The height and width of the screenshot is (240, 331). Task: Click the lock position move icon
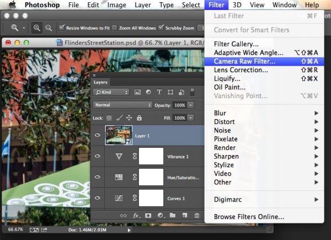(x=129, y=118)
